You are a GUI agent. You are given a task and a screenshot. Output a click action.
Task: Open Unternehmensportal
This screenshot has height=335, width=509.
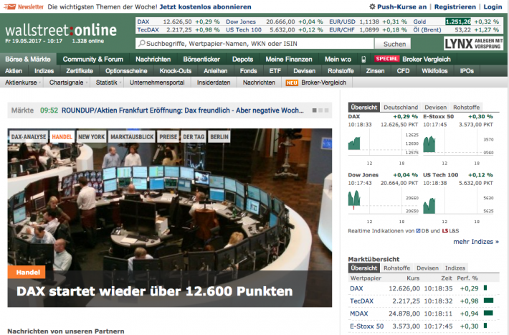tap(157, 82)
